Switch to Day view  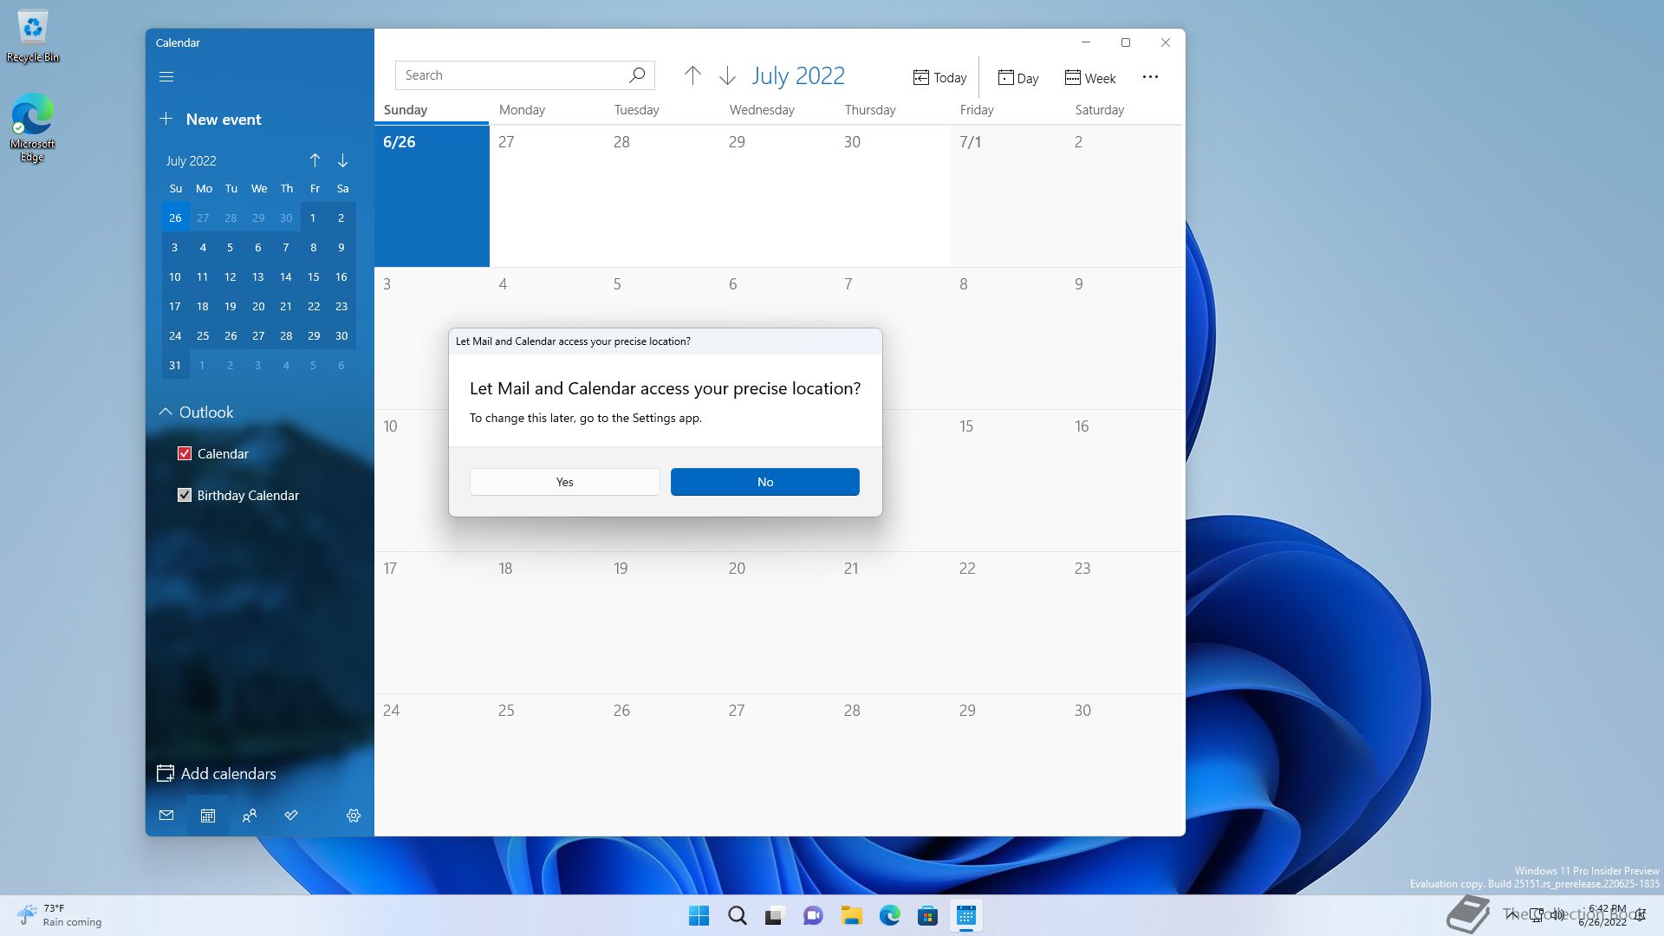click(x=1018, y=78)
